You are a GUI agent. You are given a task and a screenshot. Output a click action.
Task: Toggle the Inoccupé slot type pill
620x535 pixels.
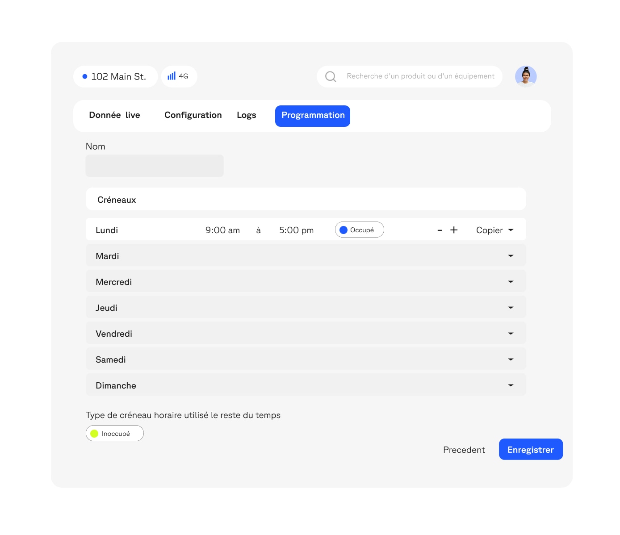click(115, 433)
